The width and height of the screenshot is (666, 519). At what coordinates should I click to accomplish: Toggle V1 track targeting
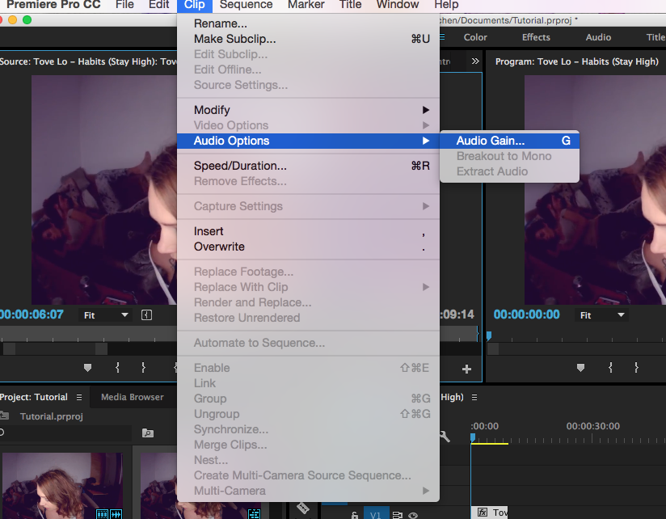376,514
